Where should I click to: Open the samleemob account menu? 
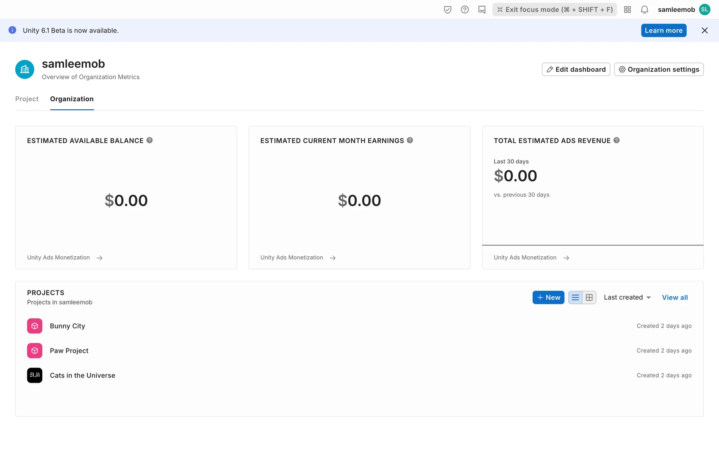[676, 10]
